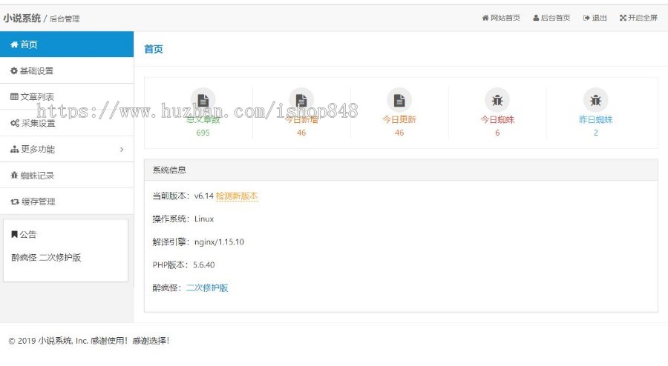Click the 昨日蜘蛛 bug icon
This screenshot has height=366, width=668.
595,100
